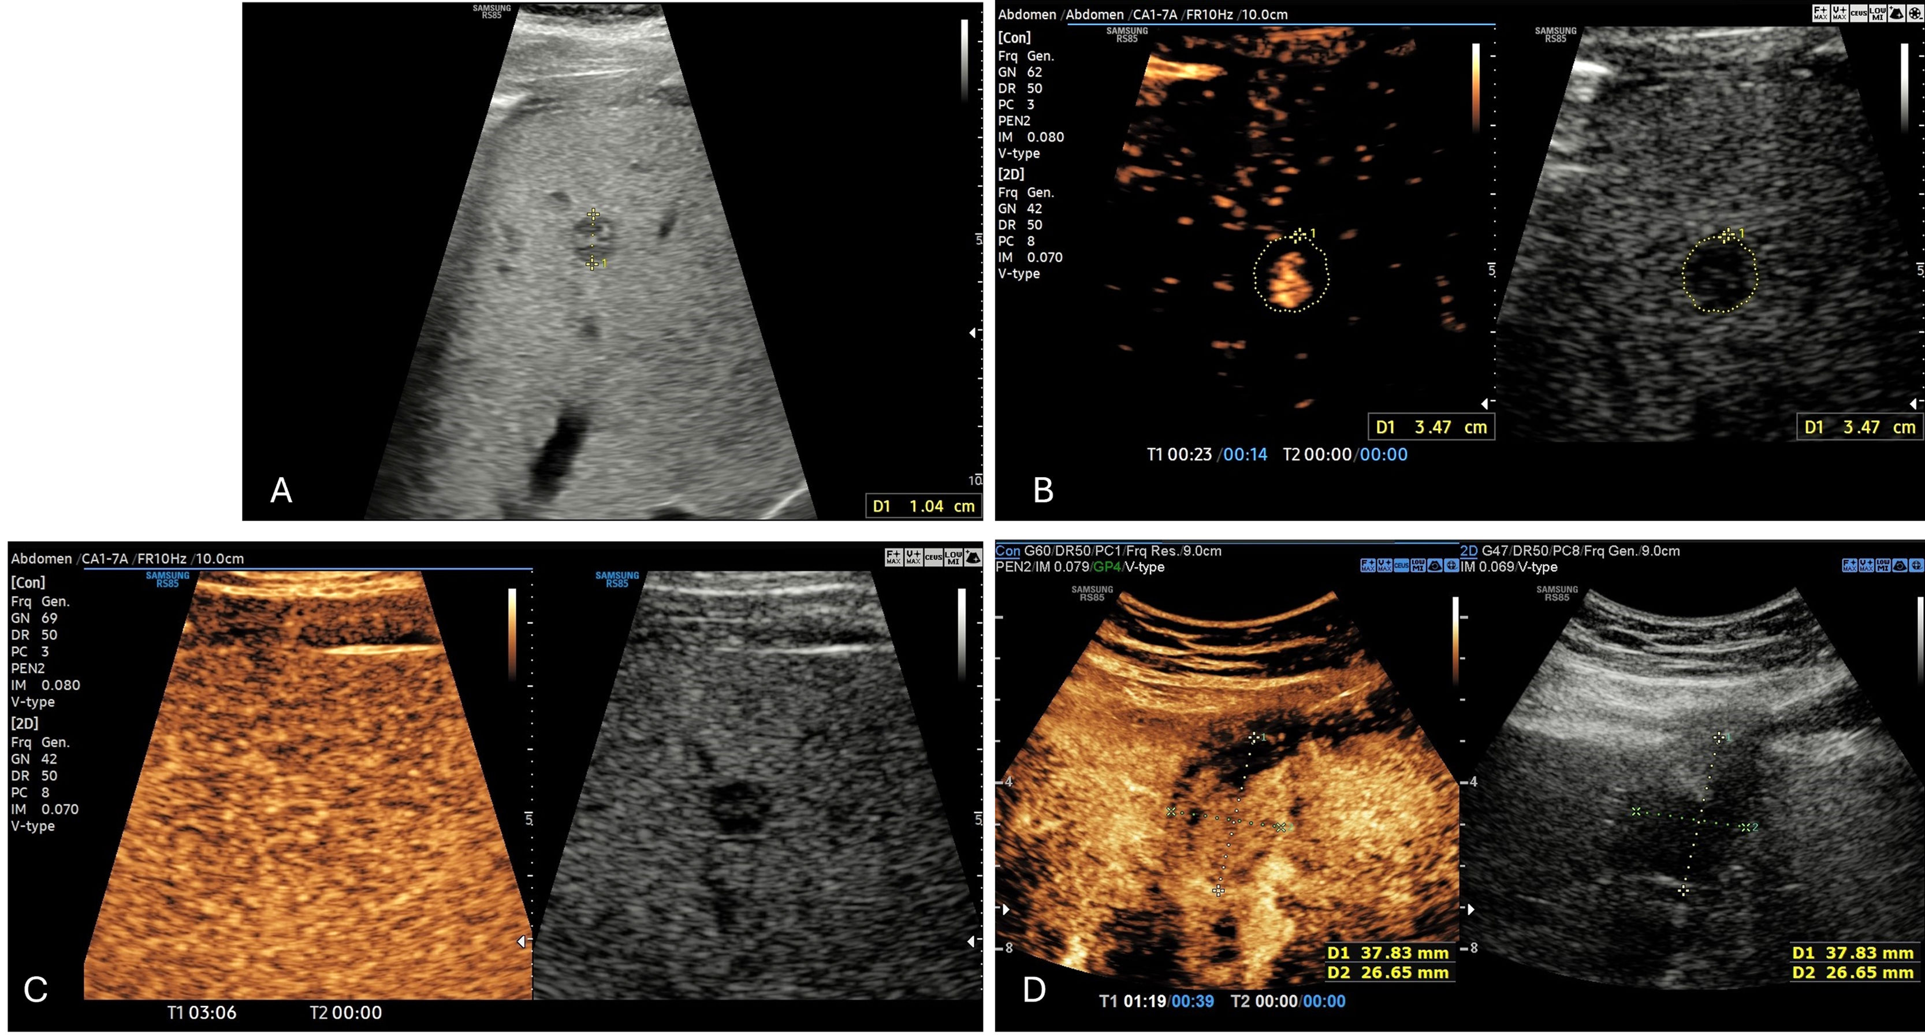Click the blue F+ MAX icon in panel D
The height and width of the screenshot is (1035, 1925).
pos(1368,565)
